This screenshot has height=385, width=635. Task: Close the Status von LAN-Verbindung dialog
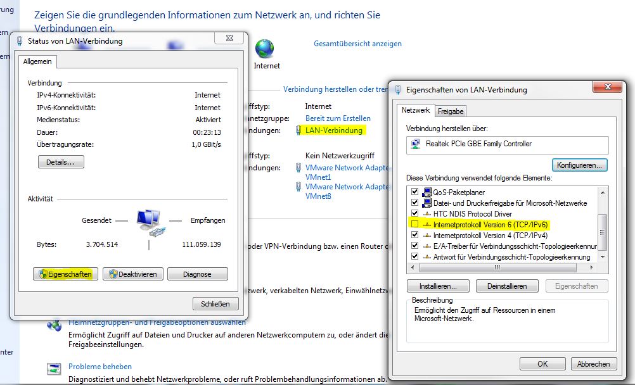(229, 38)
